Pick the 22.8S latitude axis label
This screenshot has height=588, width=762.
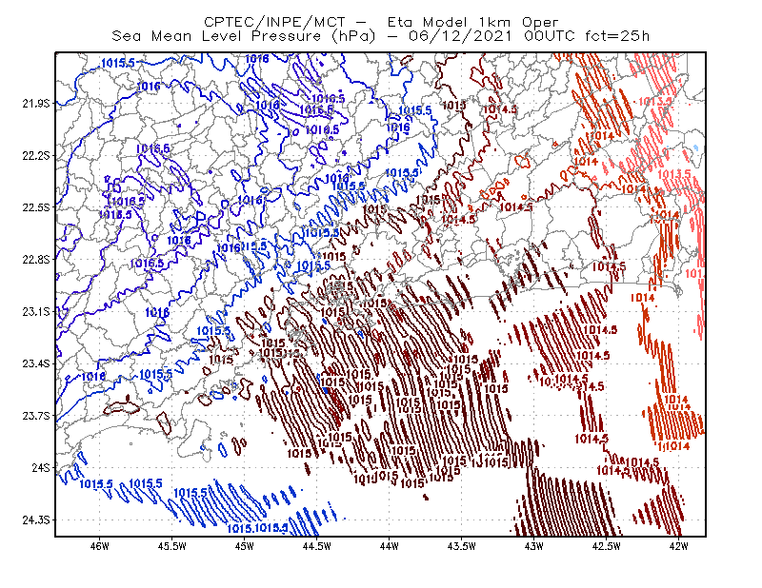[36, 260]
